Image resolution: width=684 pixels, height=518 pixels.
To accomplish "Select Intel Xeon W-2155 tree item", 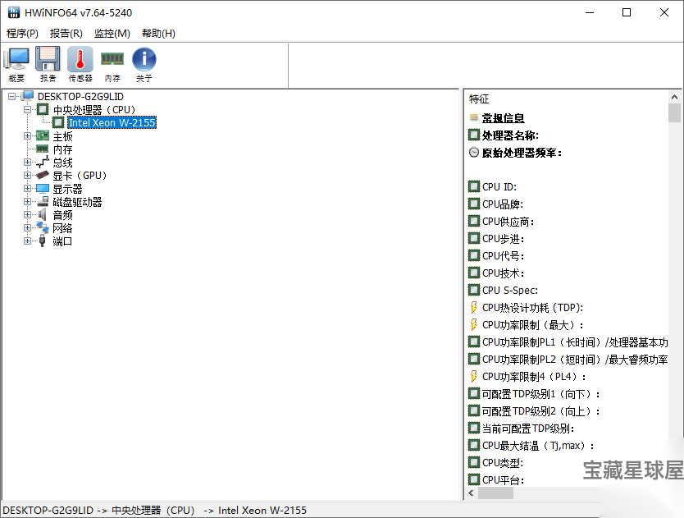I will [x=112, y=123].
